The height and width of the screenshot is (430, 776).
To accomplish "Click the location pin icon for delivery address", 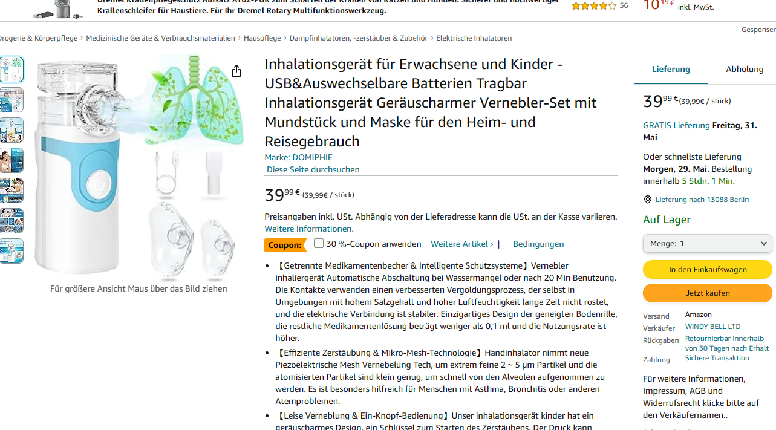I will pos(648,200).
